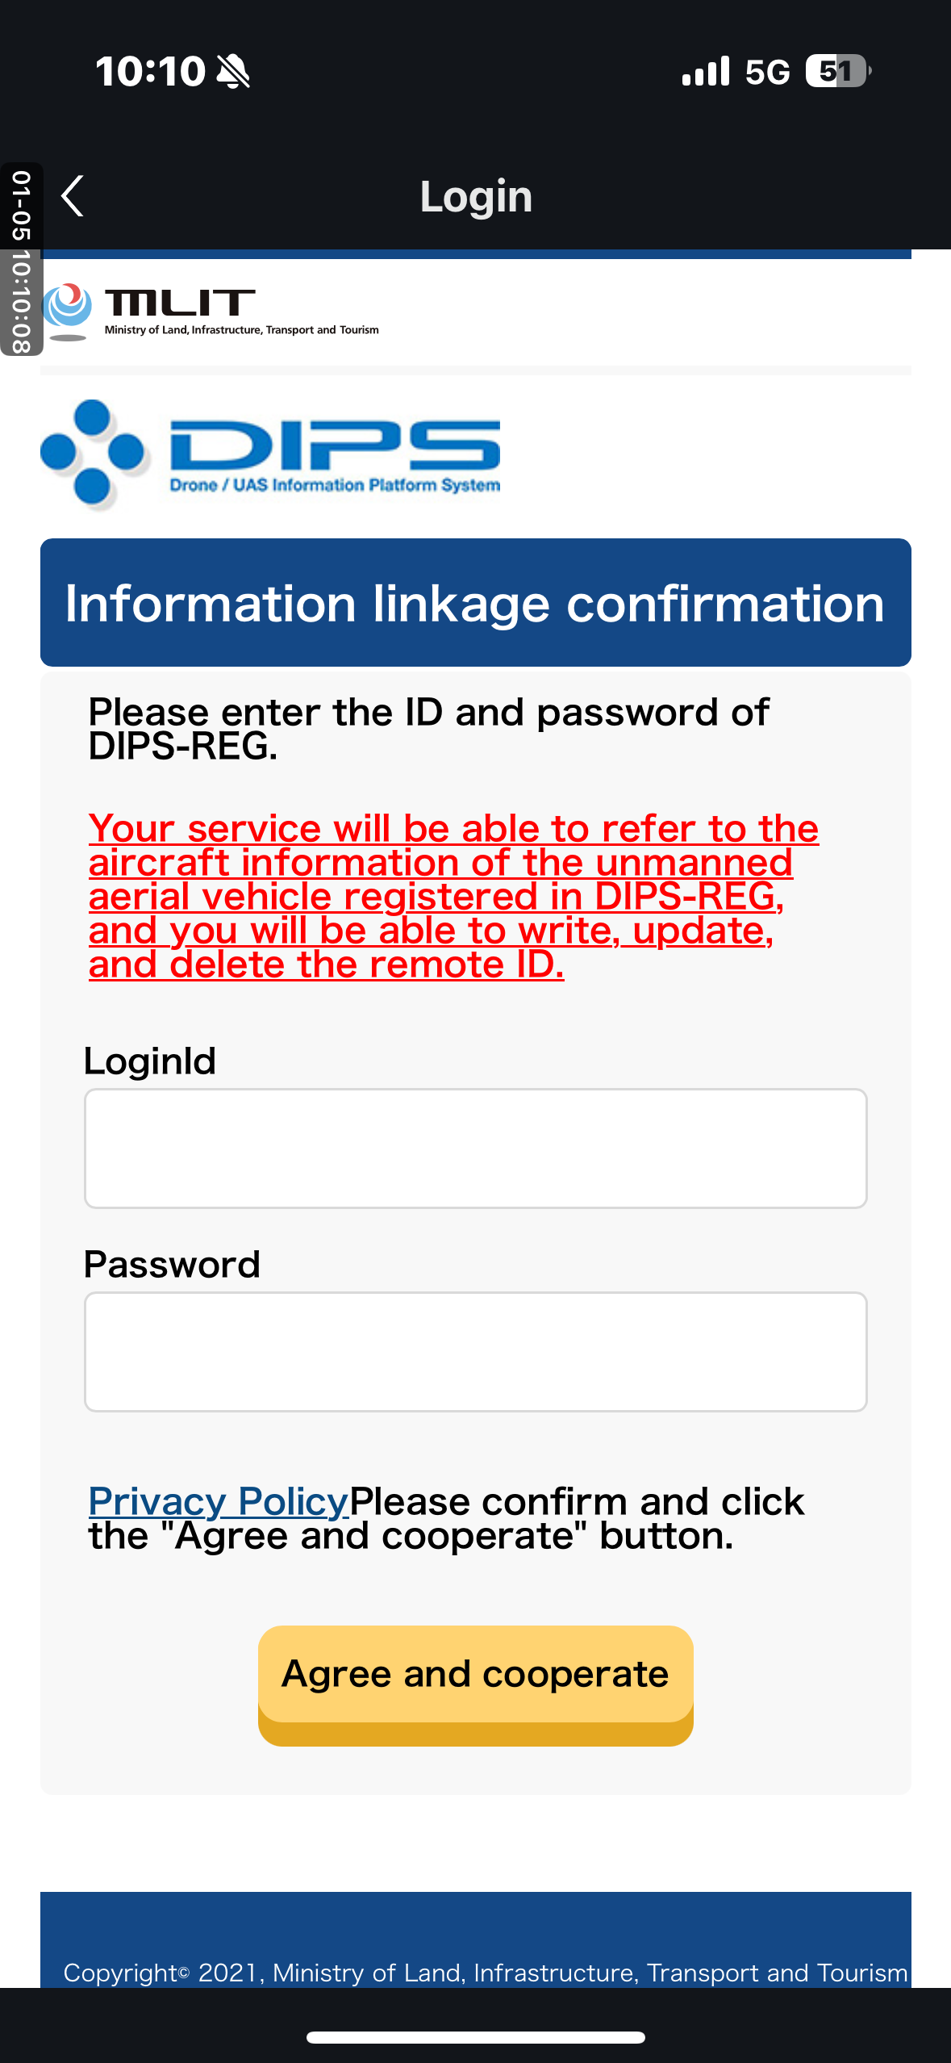The image size is (951, 2063).
Task: Open the Privacy Policy link
Action: pos(218,1501)
